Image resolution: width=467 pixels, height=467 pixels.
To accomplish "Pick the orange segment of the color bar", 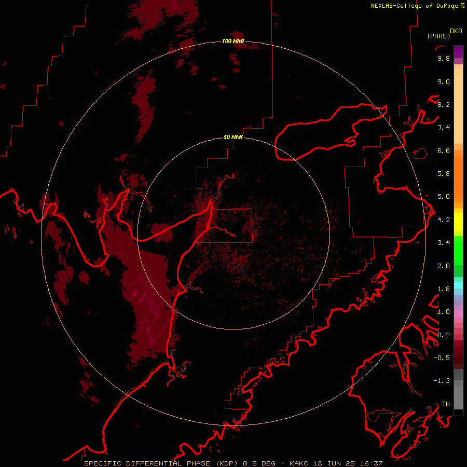I will (458, 178).
